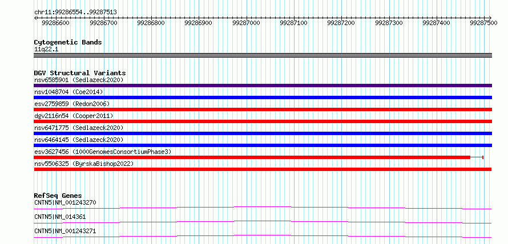Viewport: 508px width, 244px height.
Task: Click label nsv6464145 (Sedlazeck2020)
Action: 79,140
